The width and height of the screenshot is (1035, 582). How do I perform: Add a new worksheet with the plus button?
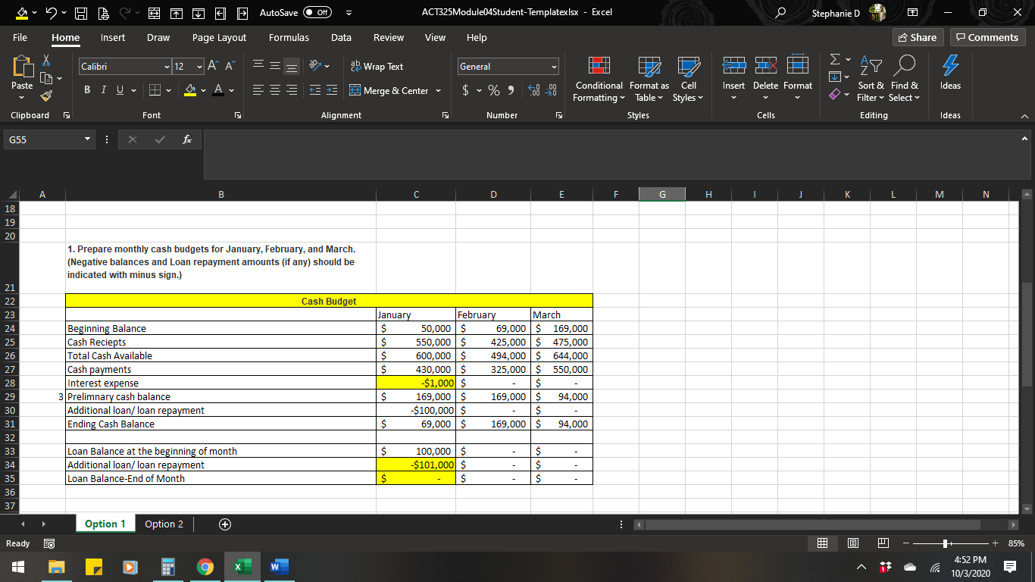tap(224, 523)
